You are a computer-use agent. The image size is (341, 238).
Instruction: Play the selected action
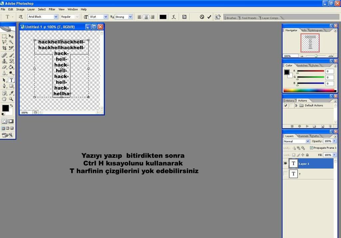307,126
